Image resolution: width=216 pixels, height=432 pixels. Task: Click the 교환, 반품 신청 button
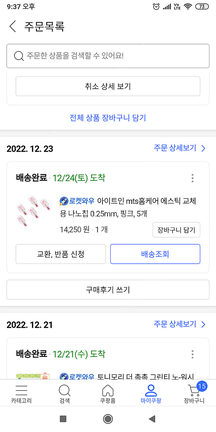pyautogui.click(x=61, y=254)
